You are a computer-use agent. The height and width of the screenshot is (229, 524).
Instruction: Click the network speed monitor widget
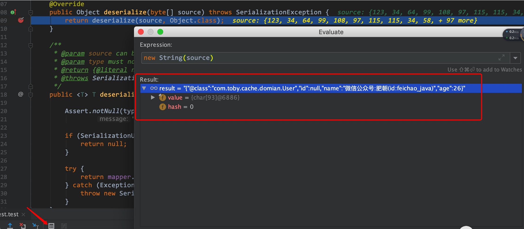513,35
